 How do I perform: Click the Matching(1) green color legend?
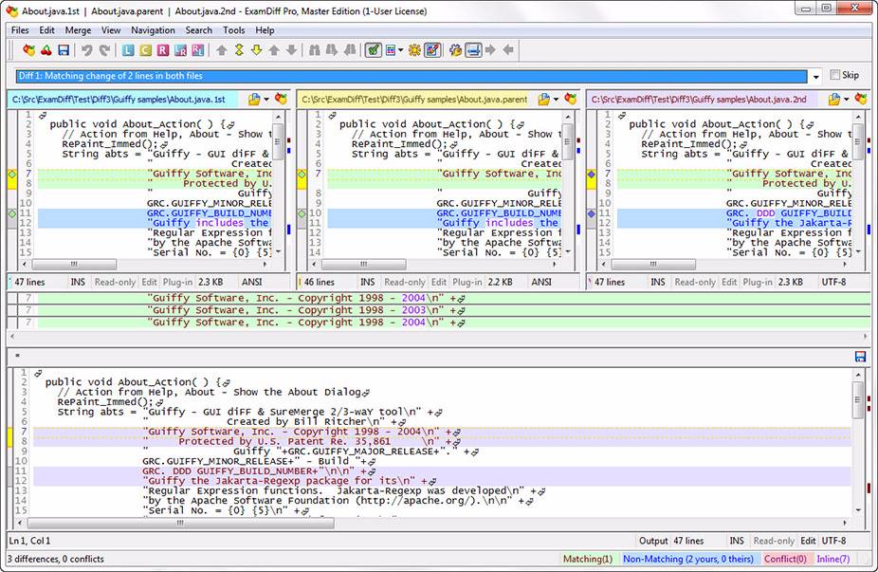(x=587, y=559)
